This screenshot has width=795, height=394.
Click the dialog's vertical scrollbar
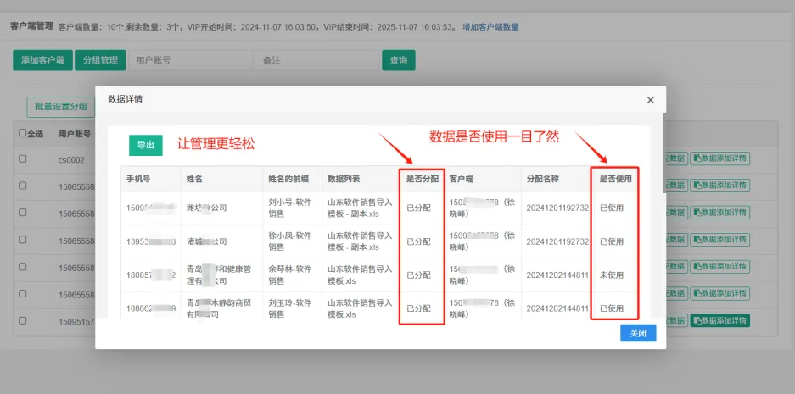664,153
